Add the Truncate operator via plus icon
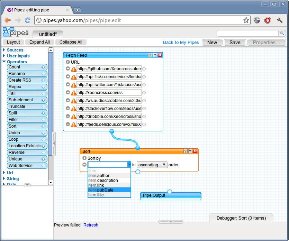Viewport: 289px width, 241px height. [x=44, y=106]
